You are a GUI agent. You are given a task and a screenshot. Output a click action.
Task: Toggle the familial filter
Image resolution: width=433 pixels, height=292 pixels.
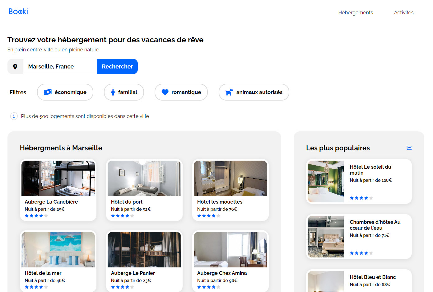pos(124,92)
